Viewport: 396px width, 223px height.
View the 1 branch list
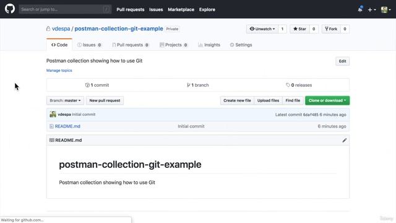click(x=198, y=85)
